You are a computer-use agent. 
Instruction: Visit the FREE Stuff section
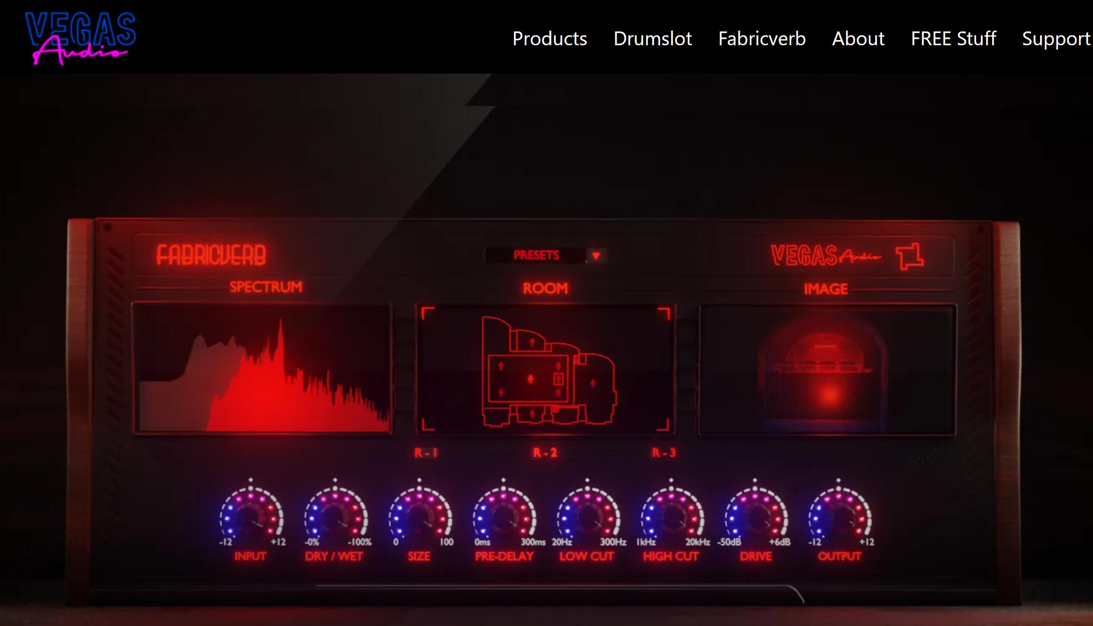click(x=953, y=39)
